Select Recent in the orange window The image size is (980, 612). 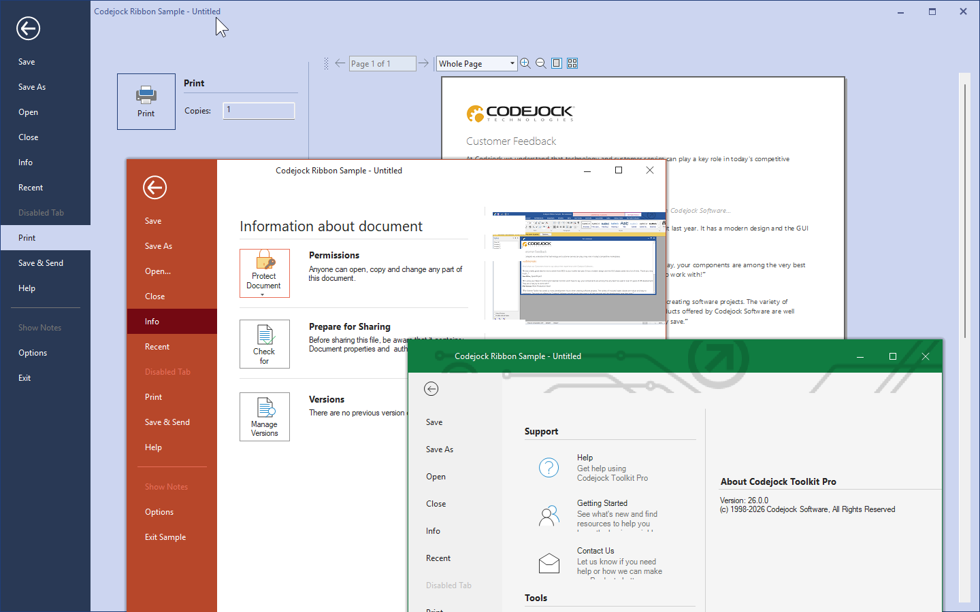point(171,347)
